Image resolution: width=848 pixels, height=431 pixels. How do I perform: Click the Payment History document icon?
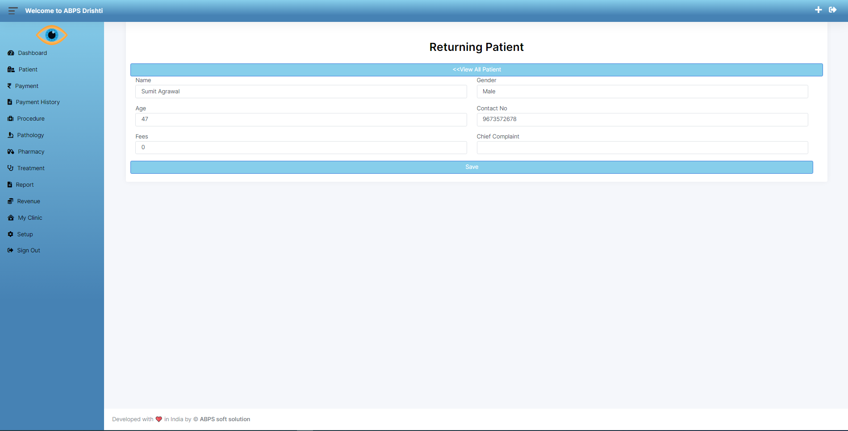pos(10,102)
